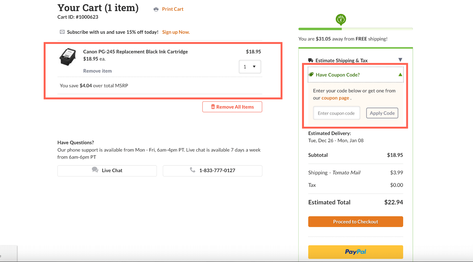Remove the Canon PG-245 ink cartridge
The image size is (473, 262).
click(x=97, y=71)
